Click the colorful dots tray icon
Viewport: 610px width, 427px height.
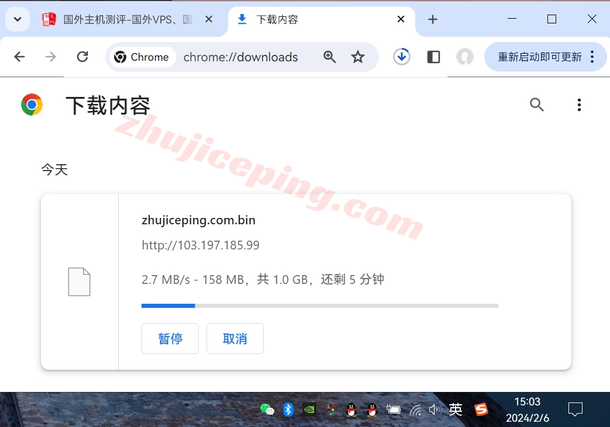click(x=330, y=409)
